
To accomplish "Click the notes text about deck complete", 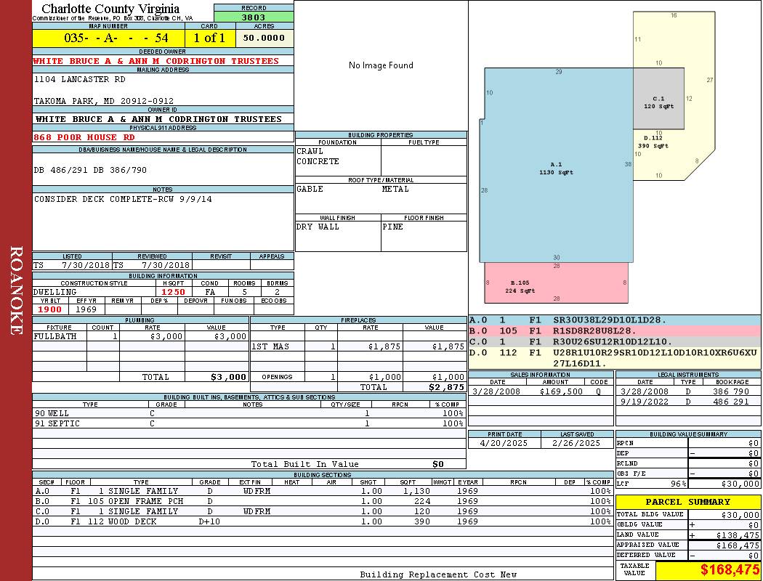I will pyautogui.click(x=123, y=199).
